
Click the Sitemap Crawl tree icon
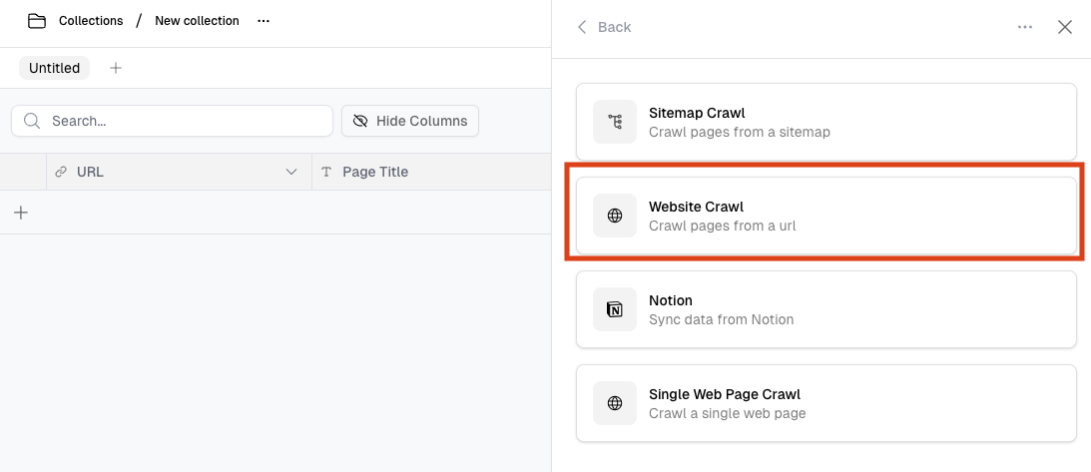615,122
